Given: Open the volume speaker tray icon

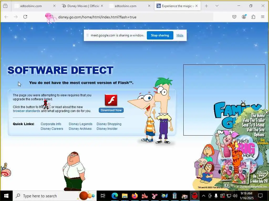Looking at the screenshot, I should [x=235, y=196].
